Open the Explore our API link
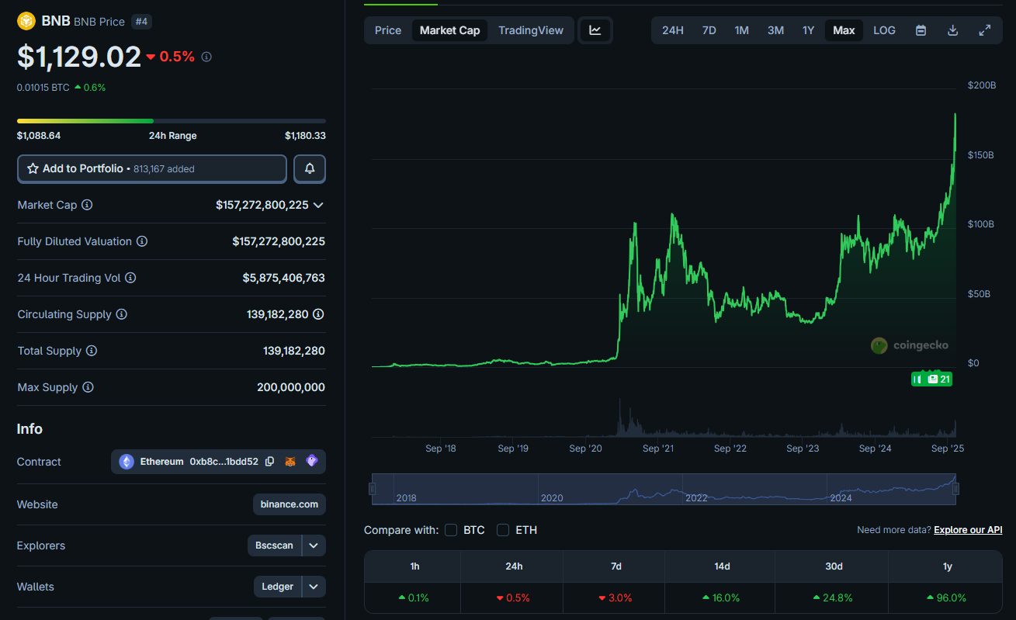1016x620 pixels. (x=968, y=530)
